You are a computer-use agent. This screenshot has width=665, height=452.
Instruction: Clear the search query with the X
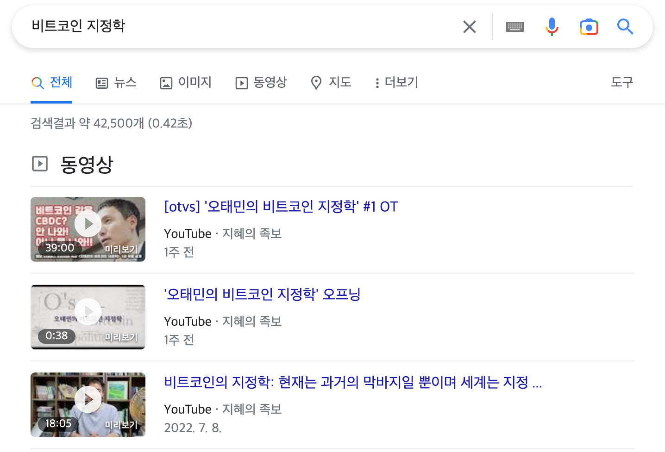click(470, 27)
